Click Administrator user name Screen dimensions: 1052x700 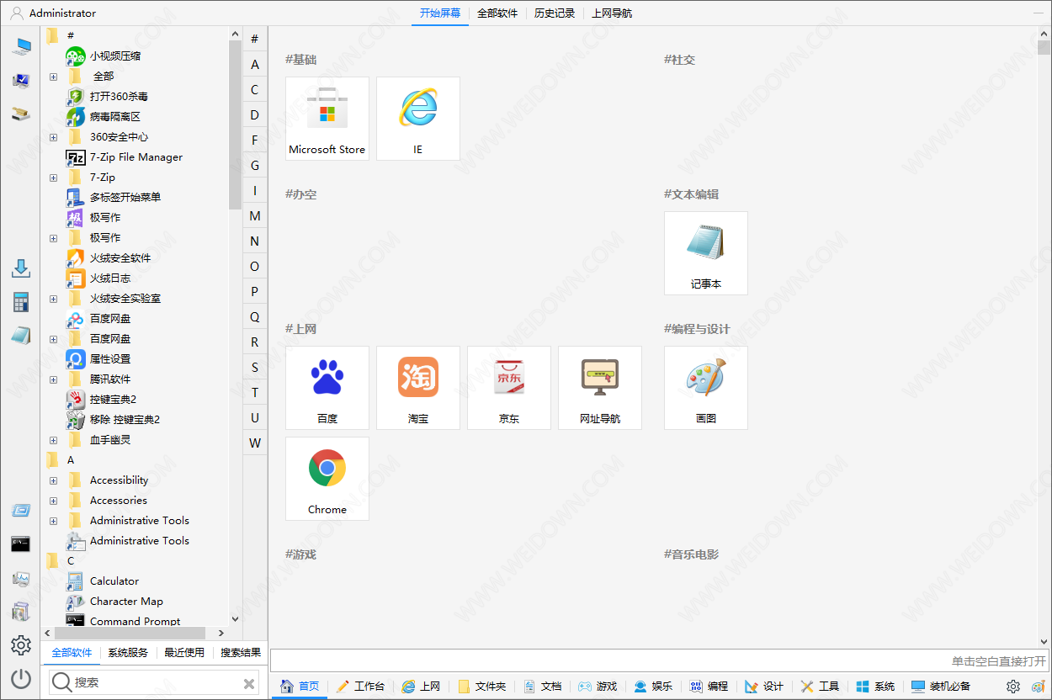[62, 13]
